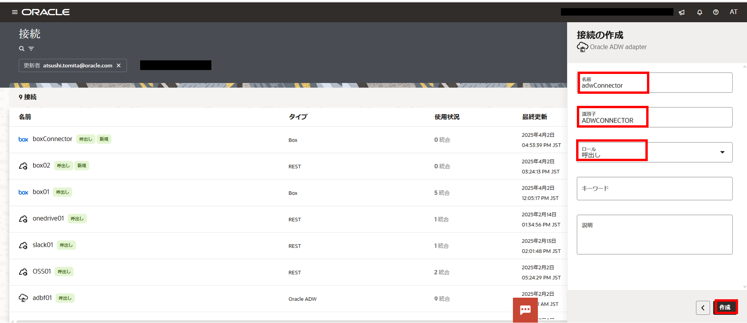The height and width of the screenshot is (323, 747).
Task: Click the REST icon for box02
Action: (x=23, y=166)
